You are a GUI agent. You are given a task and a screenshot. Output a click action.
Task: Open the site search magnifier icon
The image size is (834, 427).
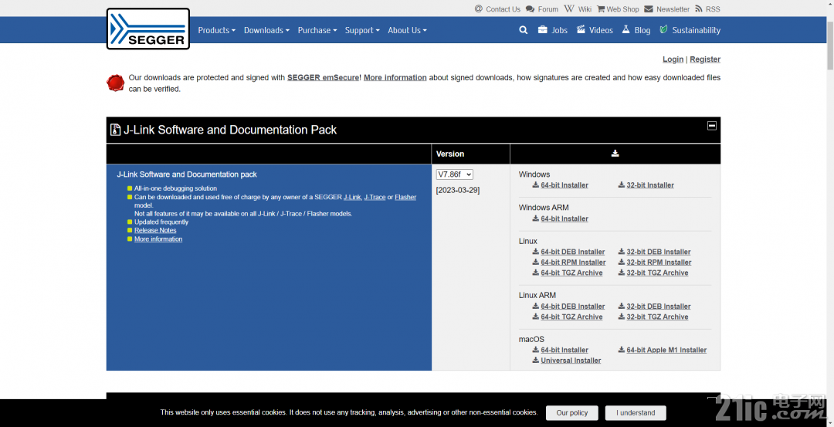point(524,30)
